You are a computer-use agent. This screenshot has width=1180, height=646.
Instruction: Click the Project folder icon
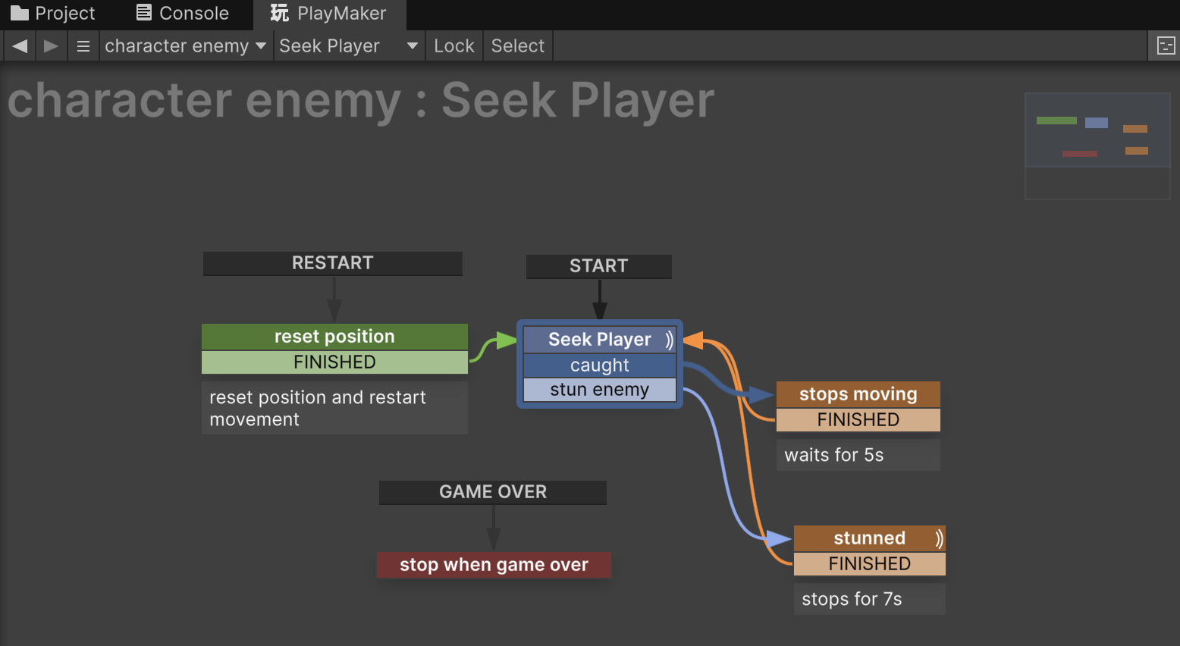pyautogui.click(x=20, y=12)
